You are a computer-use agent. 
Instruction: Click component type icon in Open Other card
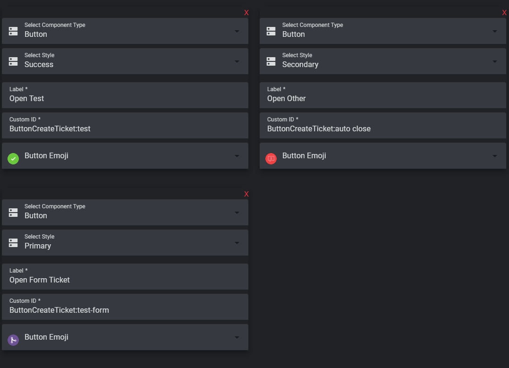pos(271,31)
